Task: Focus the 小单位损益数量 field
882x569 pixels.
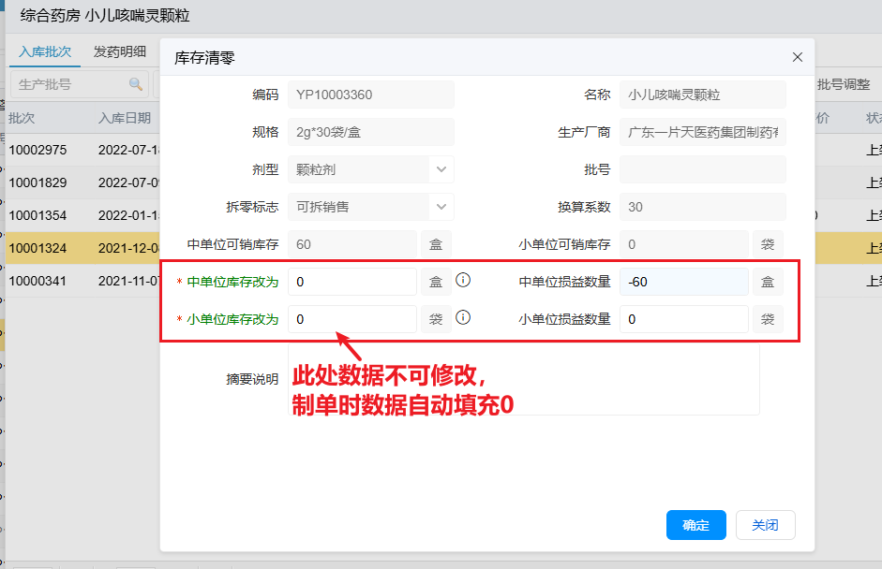Action: (x=683, y=319)
